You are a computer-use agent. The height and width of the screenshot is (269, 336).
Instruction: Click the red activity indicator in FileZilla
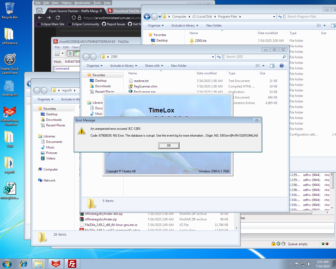click(327, 244)
